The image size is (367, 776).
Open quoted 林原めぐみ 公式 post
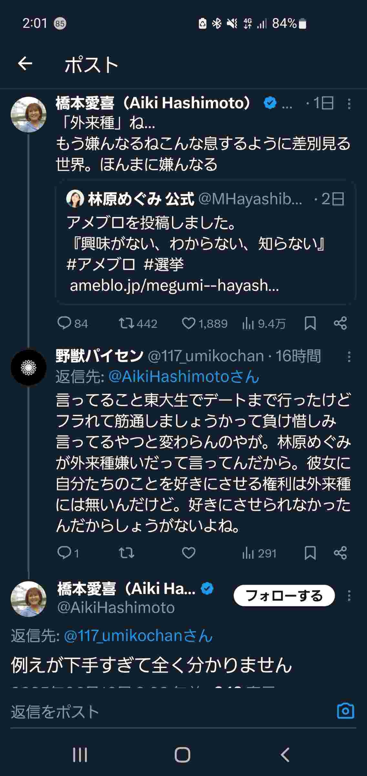(206, 242)
